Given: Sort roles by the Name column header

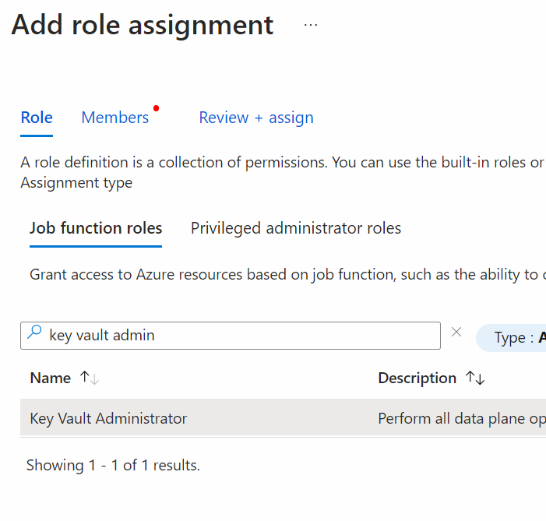Looking at the screenshot, I should click(51, 378).
